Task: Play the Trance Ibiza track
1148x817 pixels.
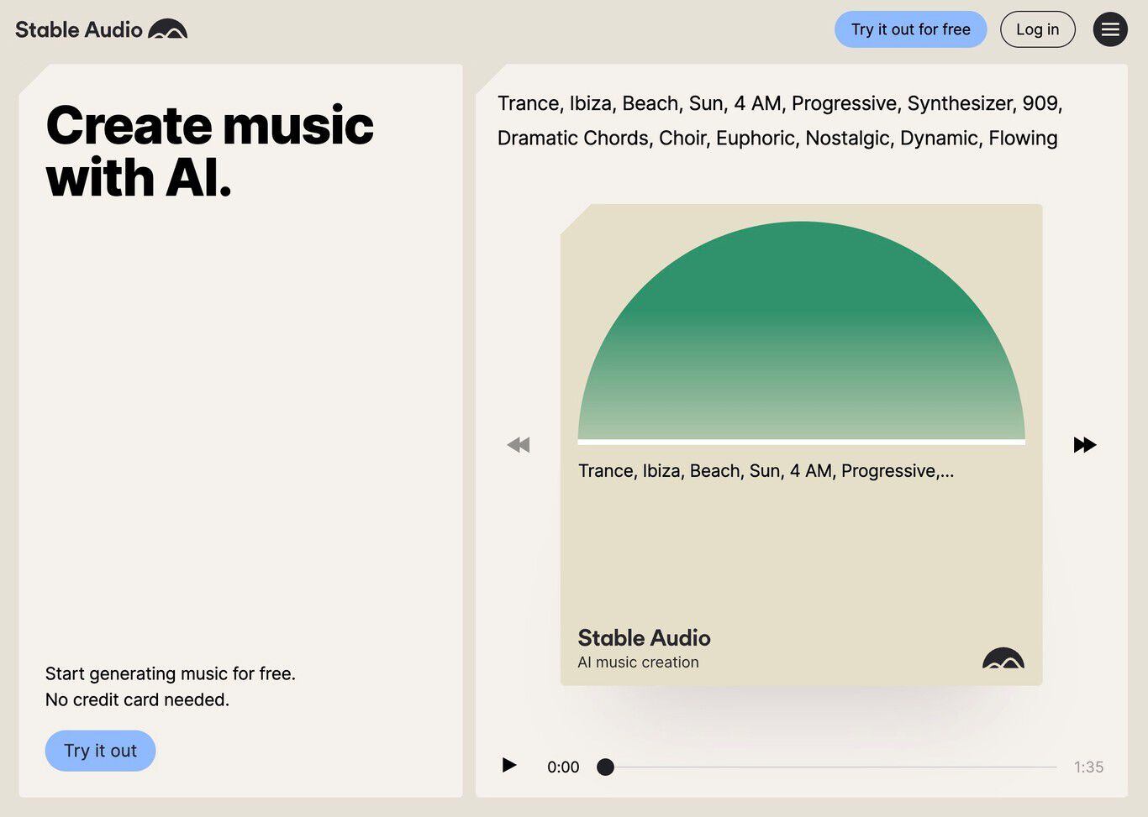Action: click(509, 765)
